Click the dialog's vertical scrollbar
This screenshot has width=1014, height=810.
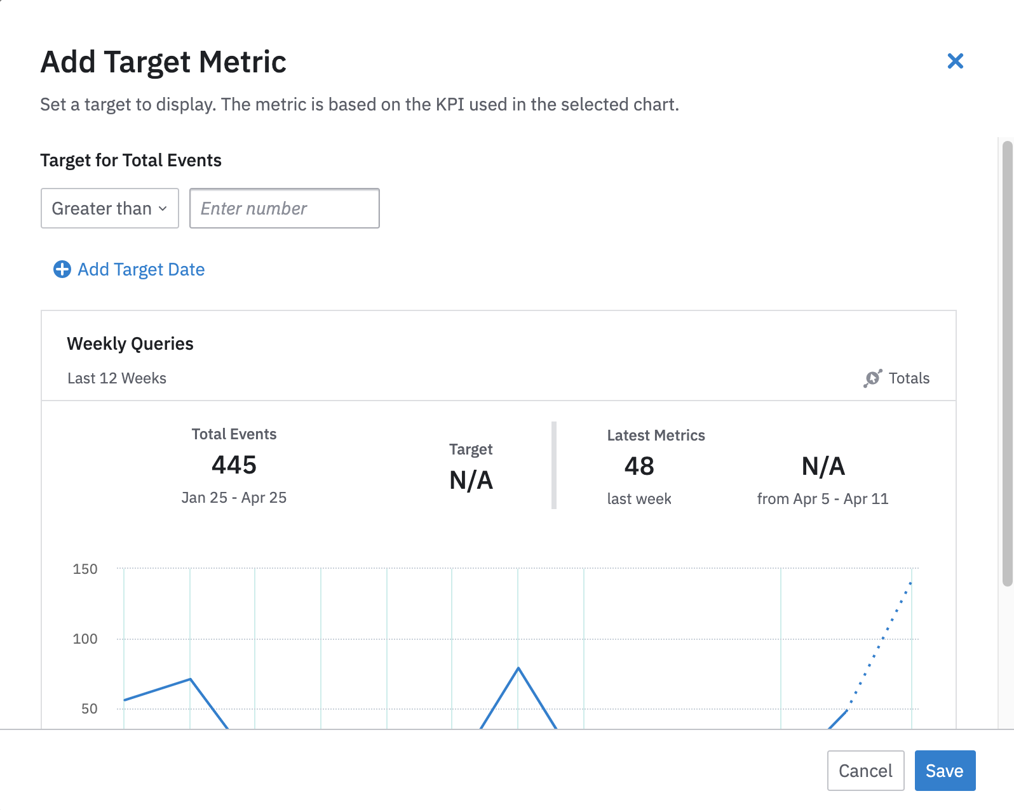[1007, 362]
